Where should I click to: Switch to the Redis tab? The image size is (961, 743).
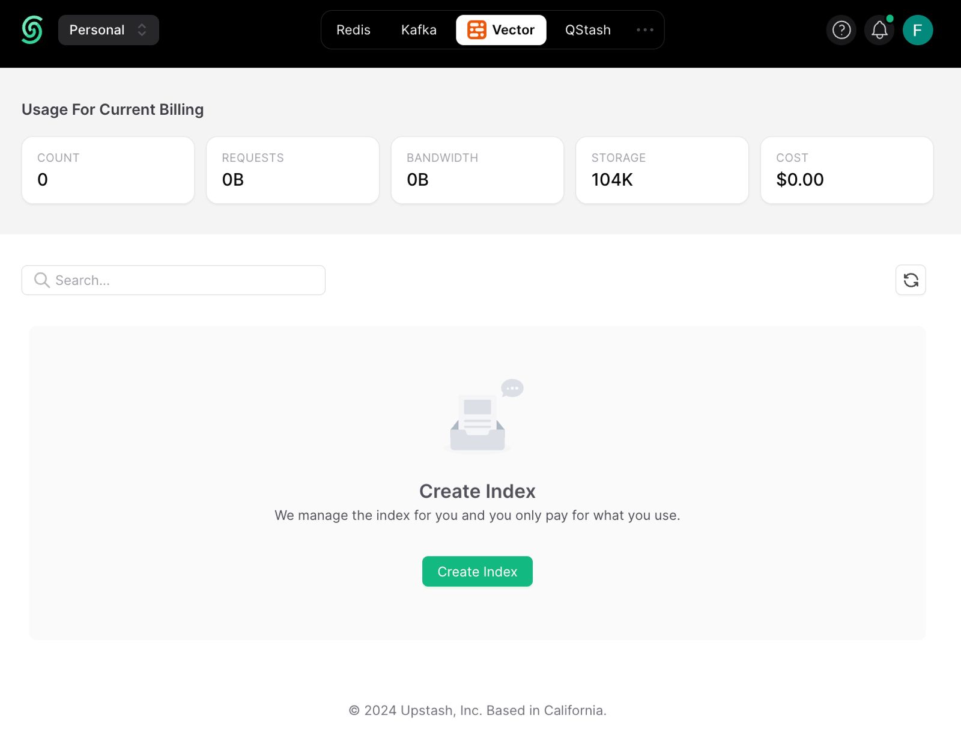[353, 30]
